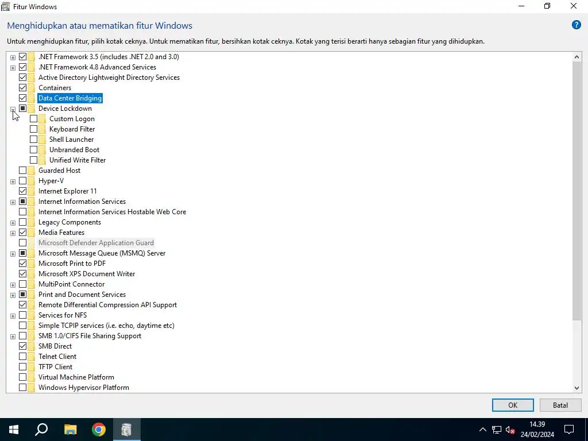Select Internet Information Services Hostable Web Core
Screen dimensions: 588x441
(112, 212)
